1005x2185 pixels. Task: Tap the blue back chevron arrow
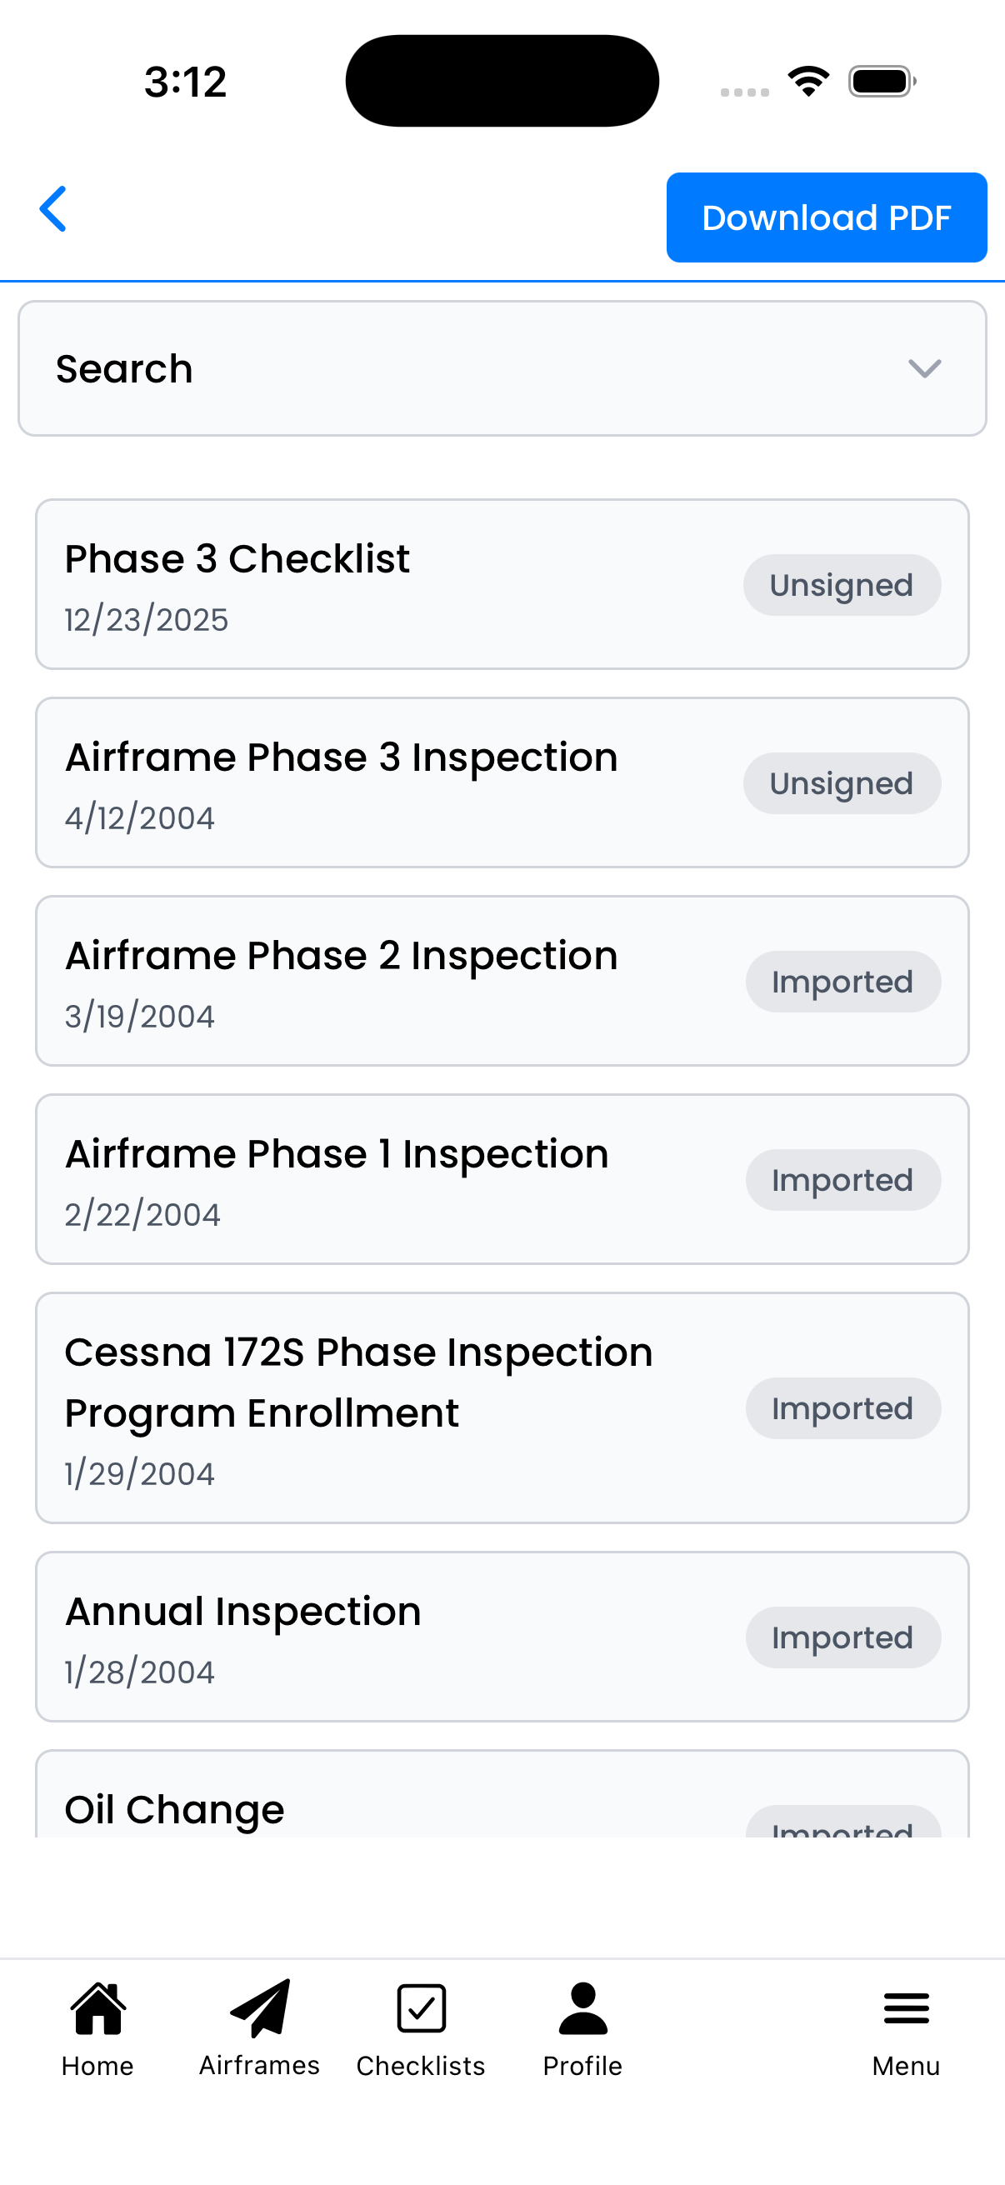click(x=53, y=209)
